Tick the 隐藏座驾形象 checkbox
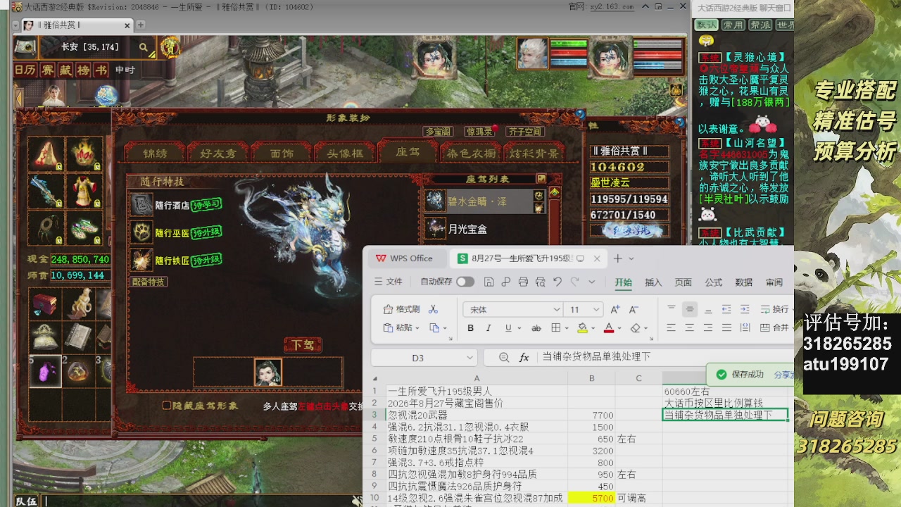This screenshot has width=901, height=507. pyautogui.click(x=167, y=406)
